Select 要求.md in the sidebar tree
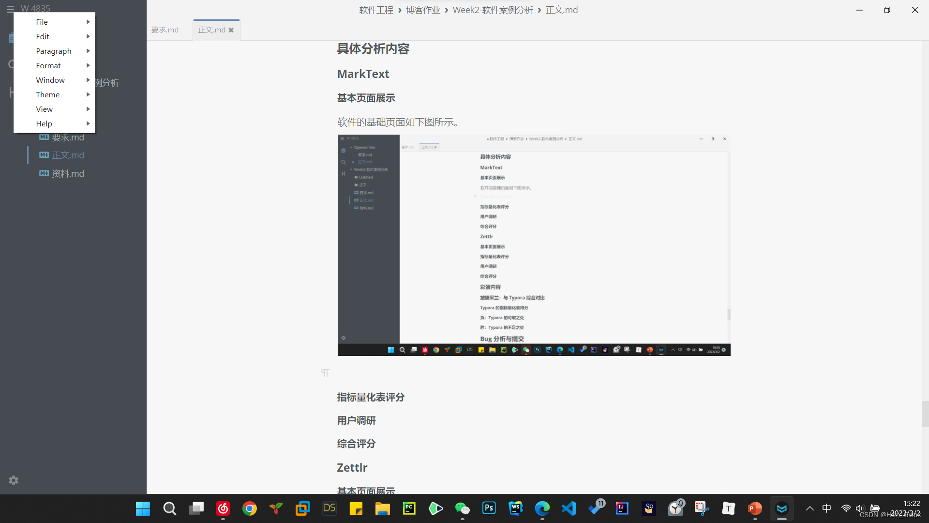This screenshot has height=523, width=929. pos(68,138)
